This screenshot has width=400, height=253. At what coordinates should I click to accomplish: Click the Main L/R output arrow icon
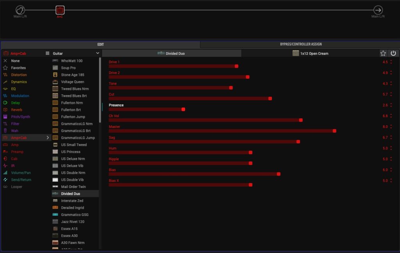coord(378,10)
